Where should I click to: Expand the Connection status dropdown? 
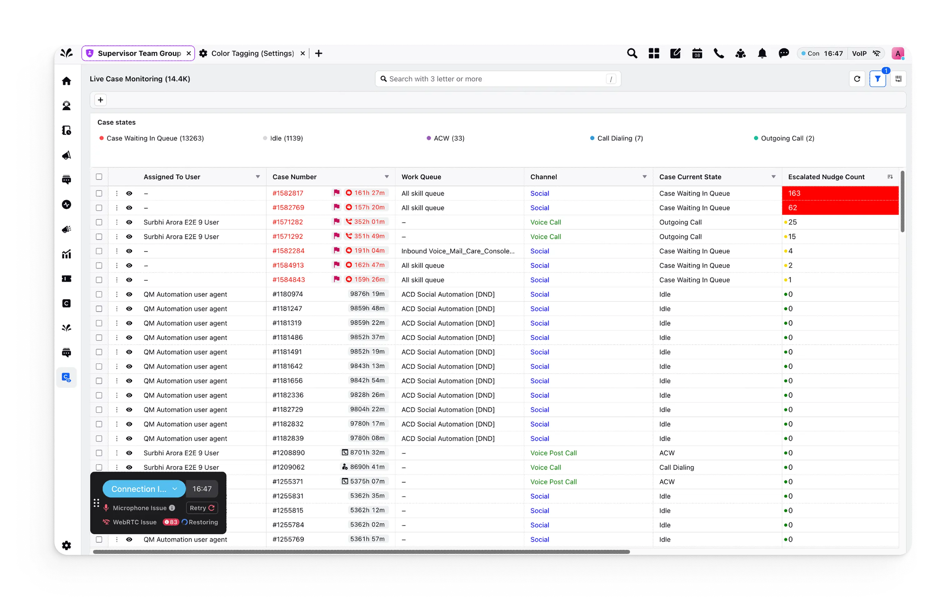click(x=174, y=489)
